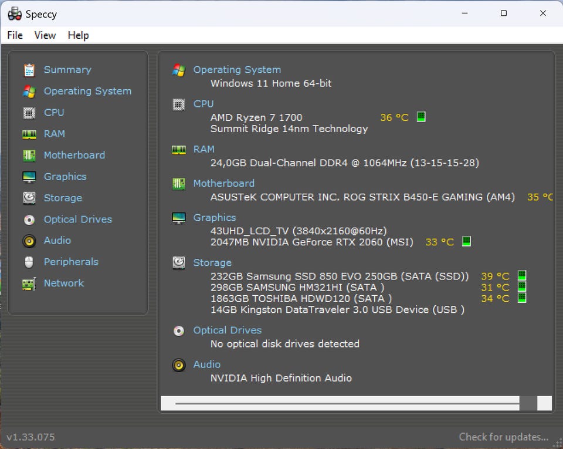Click the horizontal scrollbar right end
The image size is (563, 449).
[x=544, y=403]
